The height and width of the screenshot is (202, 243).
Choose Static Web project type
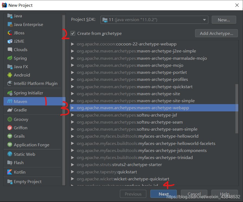(x=33, y=154)
